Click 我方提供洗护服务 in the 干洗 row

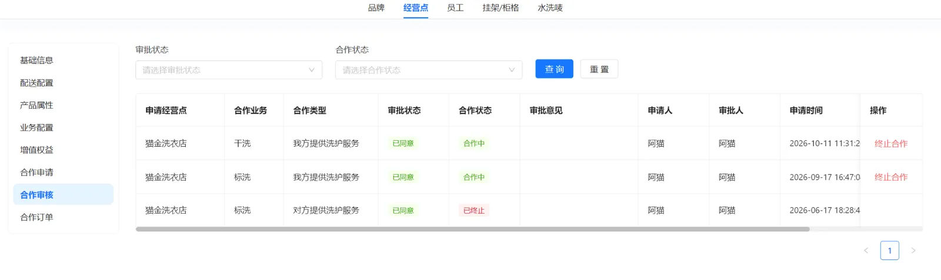tap(326, 143)
